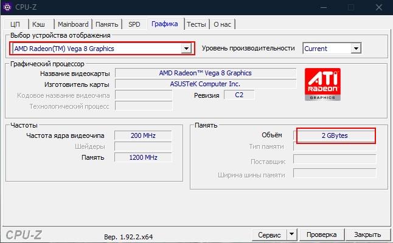Click the Сервис button
The height and width of the screenshot is (243, 393).
(x=270, y=234)
